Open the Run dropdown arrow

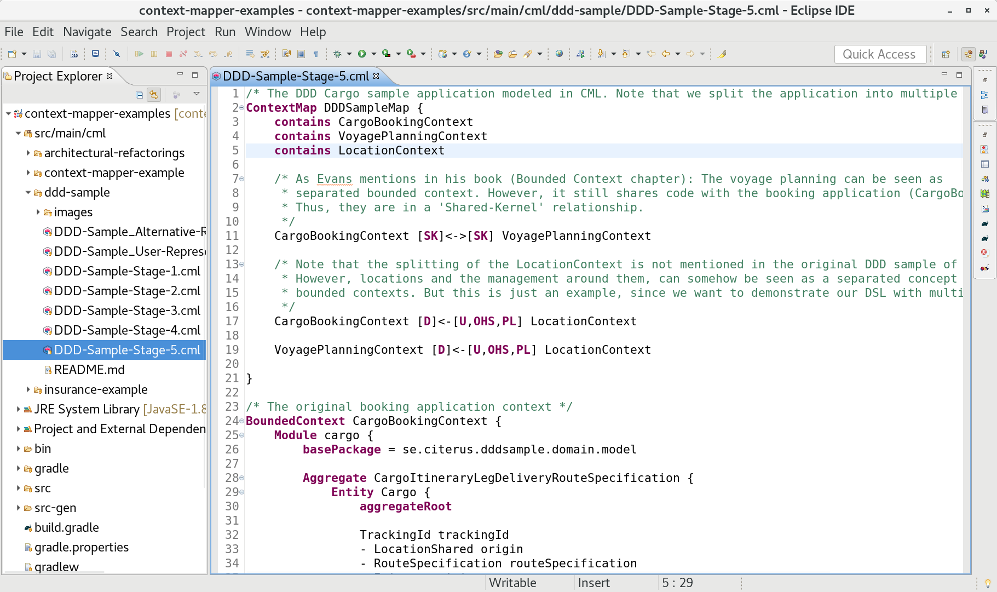coord(373,54)
